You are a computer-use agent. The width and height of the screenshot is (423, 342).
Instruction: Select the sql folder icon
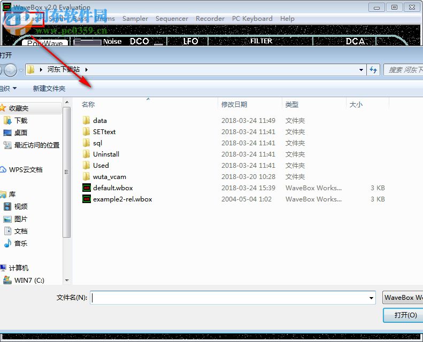pos(86,143)
